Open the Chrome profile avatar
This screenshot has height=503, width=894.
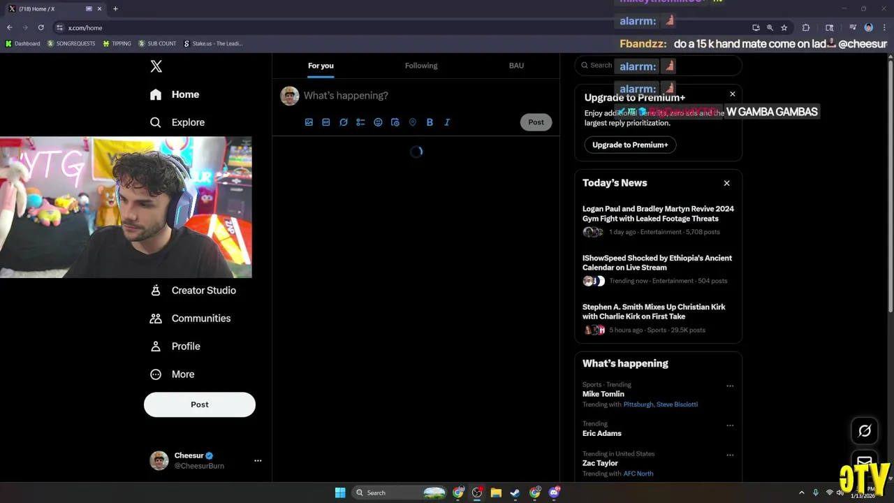(x=869, y=28)
